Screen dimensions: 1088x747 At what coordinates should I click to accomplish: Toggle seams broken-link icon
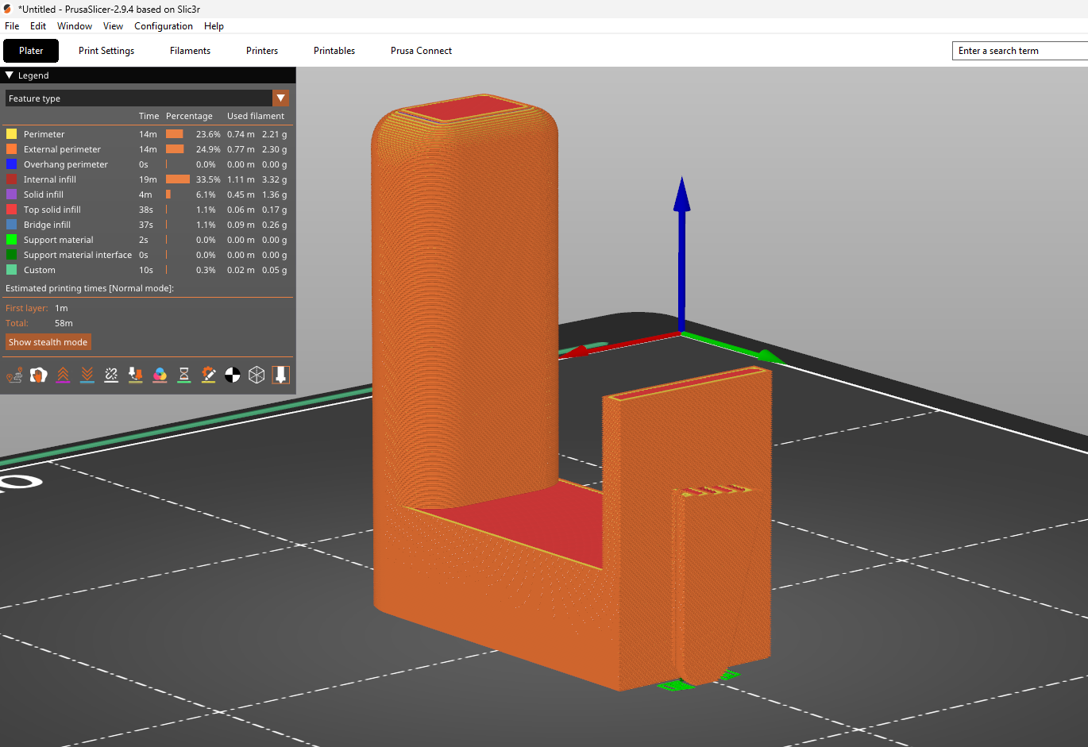coord(111,375)
